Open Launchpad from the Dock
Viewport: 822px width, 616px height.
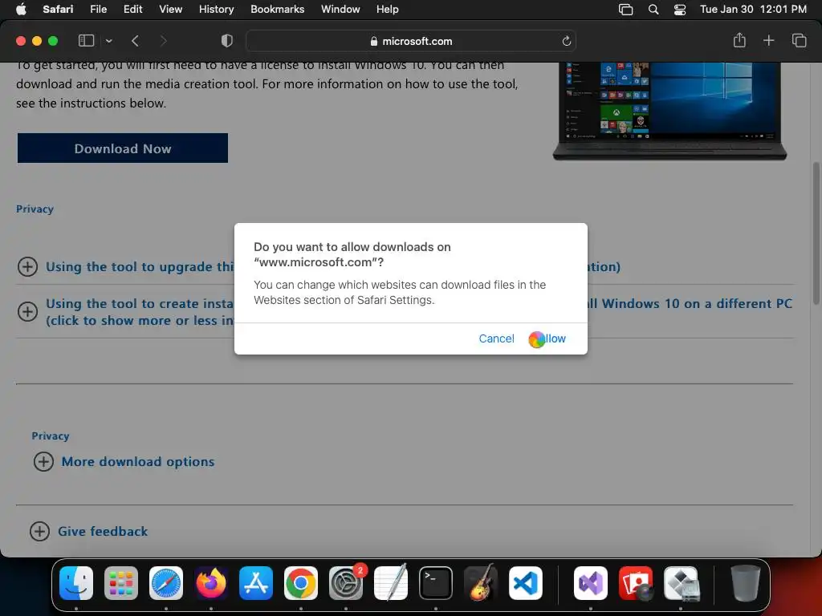(121, 582)
